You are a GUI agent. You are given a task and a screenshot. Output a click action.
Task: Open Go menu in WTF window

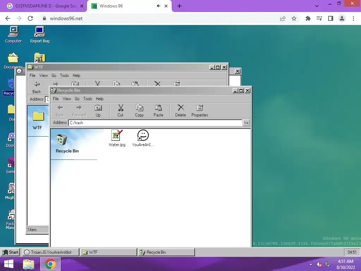(x=54, y=76)
